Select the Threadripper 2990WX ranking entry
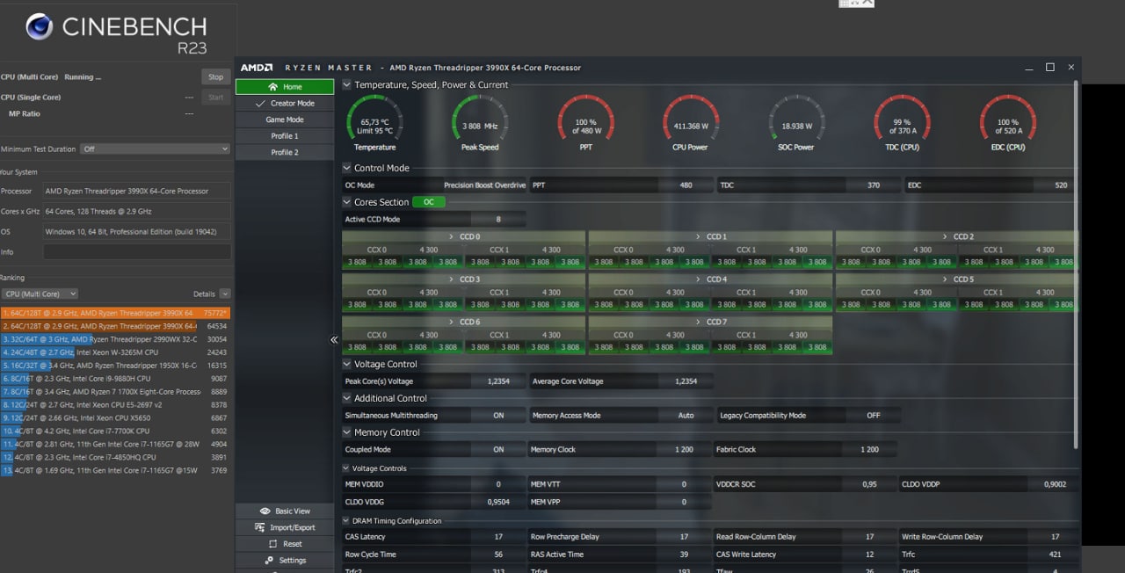This screenshot has width=1125, height=573. pos(115,339)
